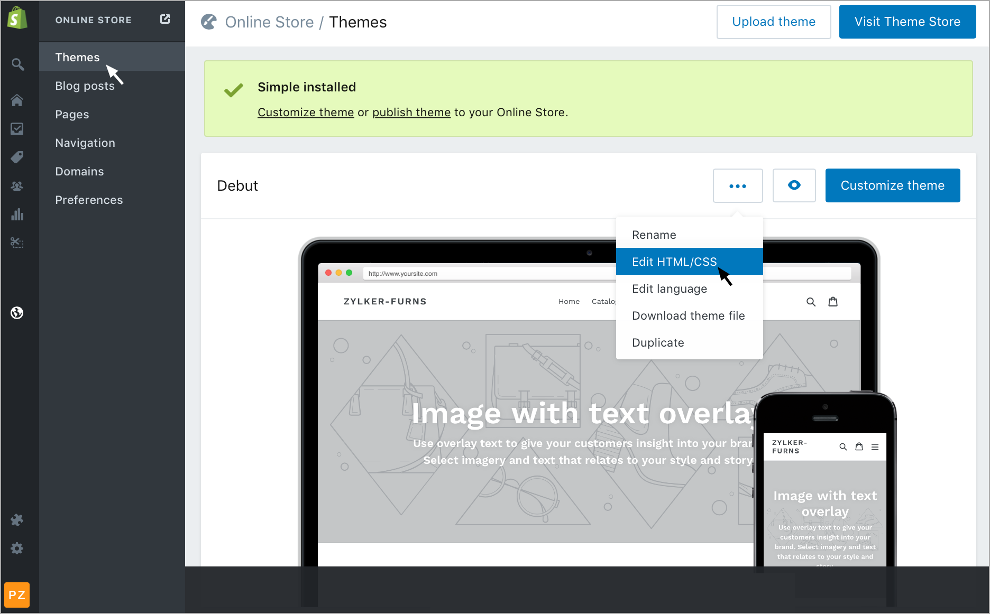Open Apps via puzzle piece icon
The height and width of the screenshot is (614, 990).
tap(17, 520)
